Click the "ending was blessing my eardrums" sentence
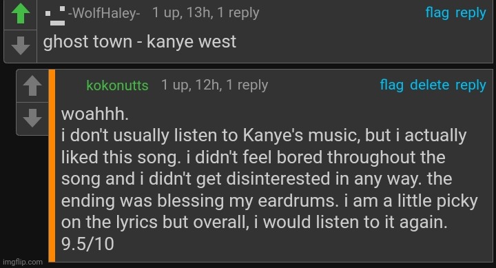This screenshot has width=496, height=268. click(200, 201)
